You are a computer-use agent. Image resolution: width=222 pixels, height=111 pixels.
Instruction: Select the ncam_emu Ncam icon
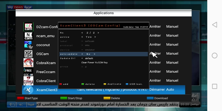(28, 36)
